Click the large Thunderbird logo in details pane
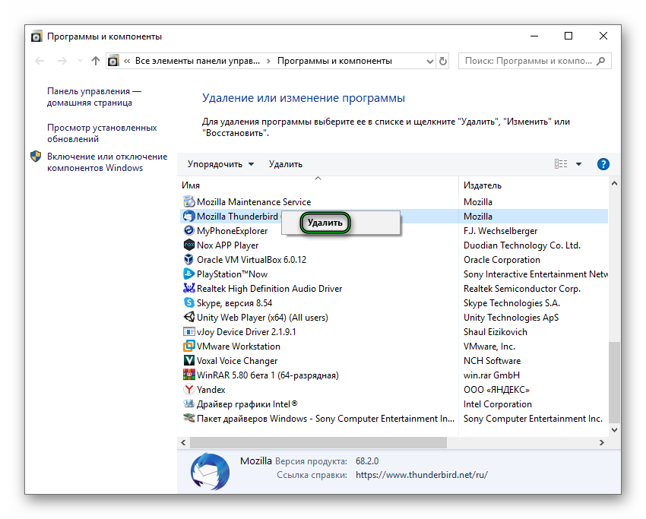Image resolution: width=646 pixels, height=519 pixels. click(x=210, y=472)
